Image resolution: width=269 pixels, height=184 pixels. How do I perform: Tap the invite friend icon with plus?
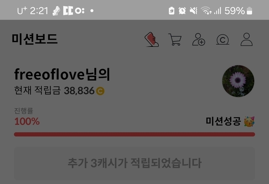pyautogui.click(x=198, y=39)
